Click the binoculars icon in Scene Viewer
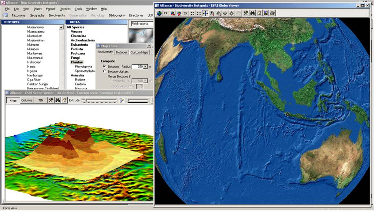Image resolution: width=374 pixels, height=211 pixels. [x=58, y=100]
